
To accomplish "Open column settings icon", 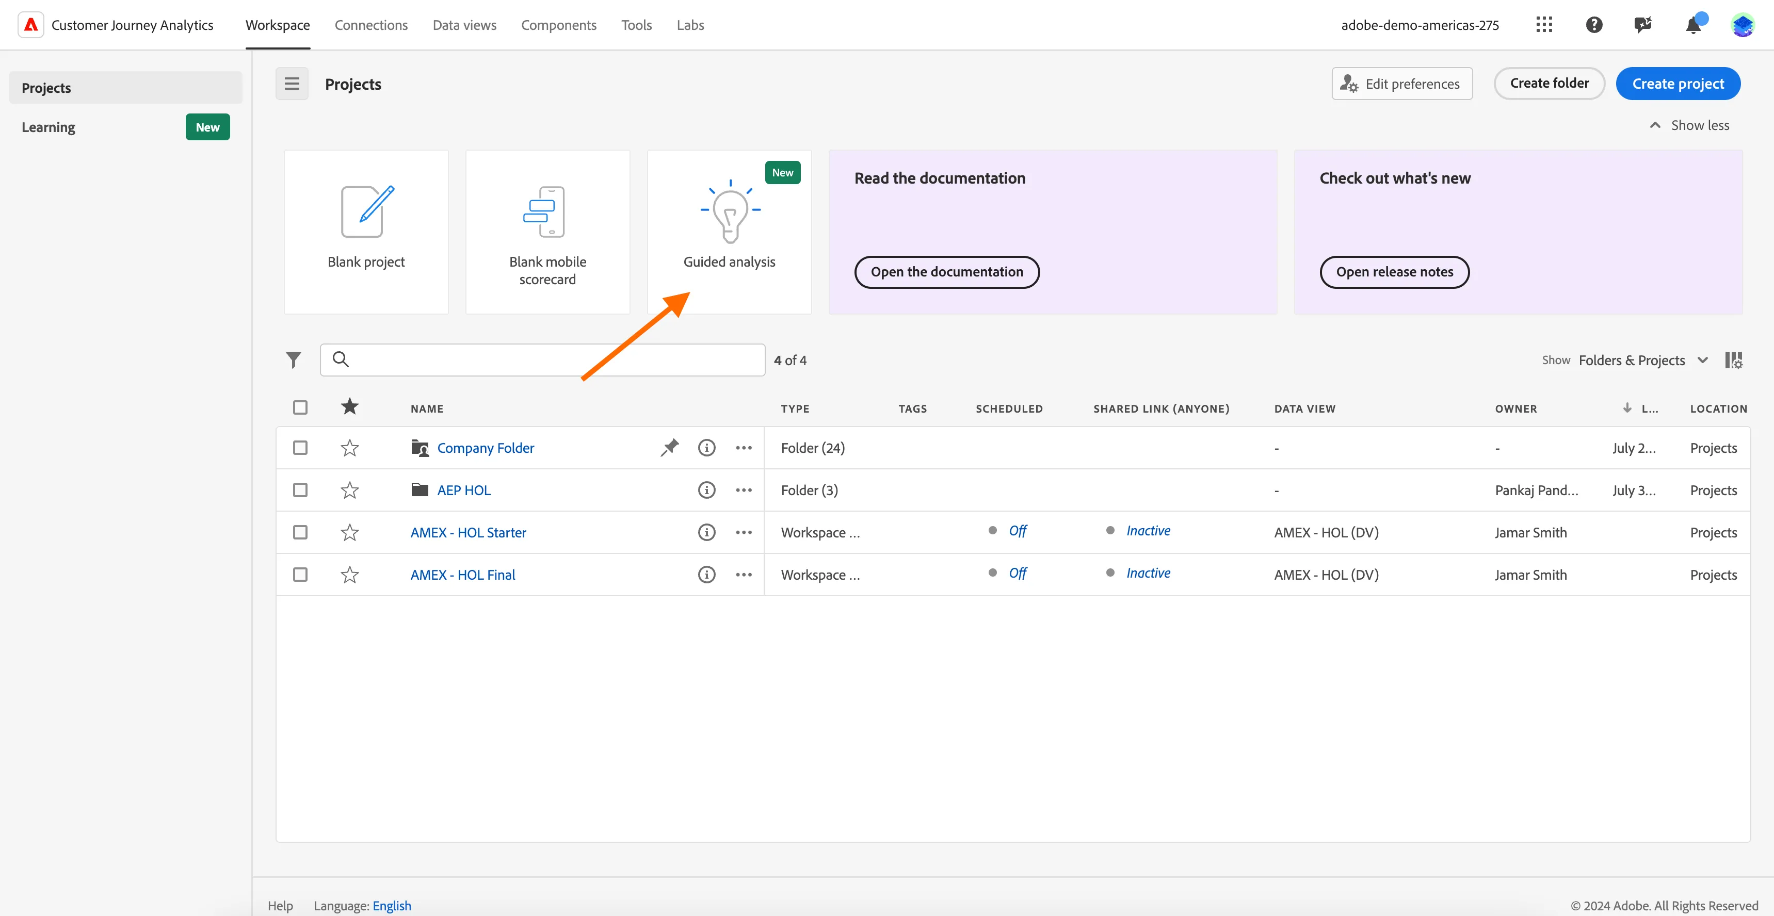I will [1733, 360].
